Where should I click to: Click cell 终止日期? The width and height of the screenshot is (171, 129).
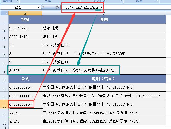pyautogui.click(x=104, y=36)
